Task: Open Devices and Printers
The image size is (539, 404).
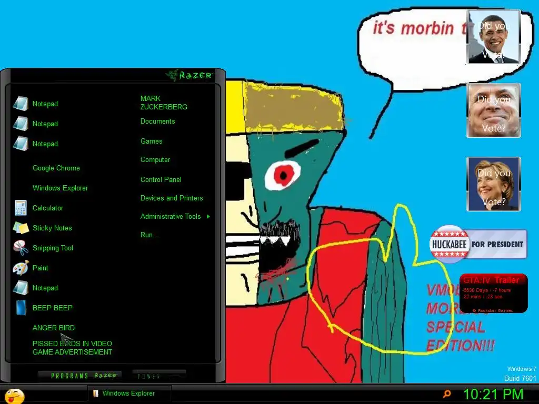Action: tap(172, 198)
